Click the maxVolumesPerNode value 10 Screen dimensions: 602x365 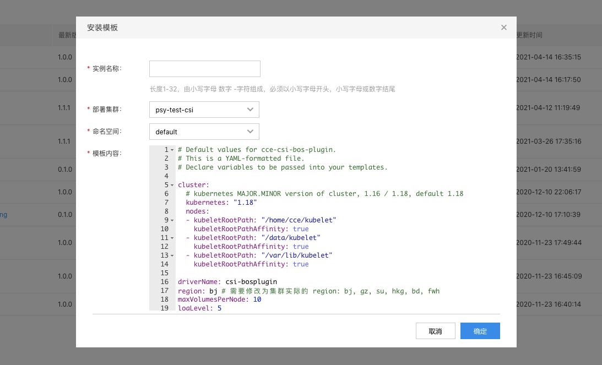257,299
